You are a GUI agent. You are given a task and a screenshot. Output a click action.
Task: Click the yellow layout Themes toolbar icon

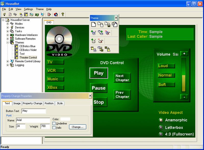pyautogui.click(x=26, y=14)
